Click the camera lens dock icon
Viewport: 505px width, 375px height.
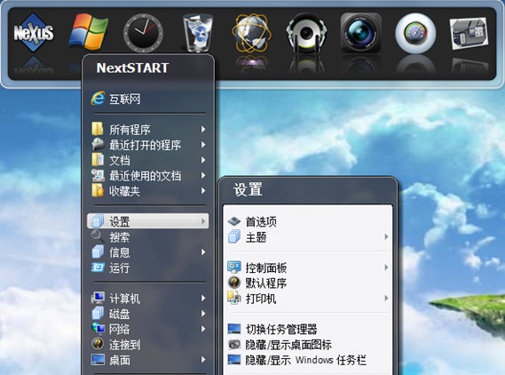[x=360, y=33]
